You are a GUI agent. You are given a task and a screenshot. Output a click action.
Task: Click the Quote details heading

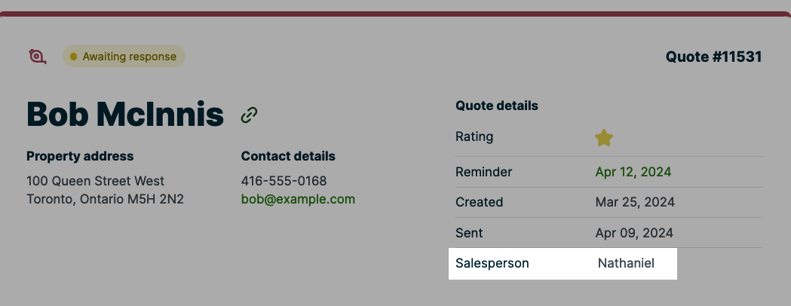[x=497, y=106]
